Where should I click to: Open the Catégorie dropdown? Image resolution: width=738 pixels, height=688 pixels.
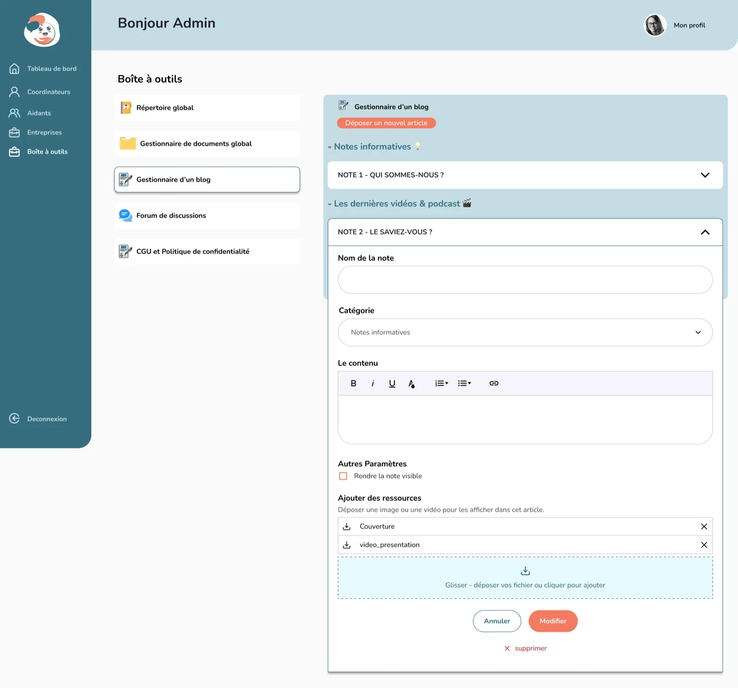tap(525, 332)
